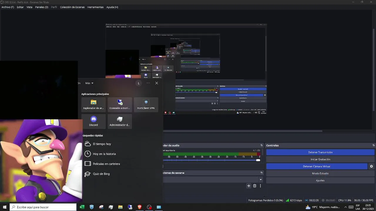Open the transition properties three-dot menu
Image resolution: width=376 pixels, height=211 pixels.
260,186
